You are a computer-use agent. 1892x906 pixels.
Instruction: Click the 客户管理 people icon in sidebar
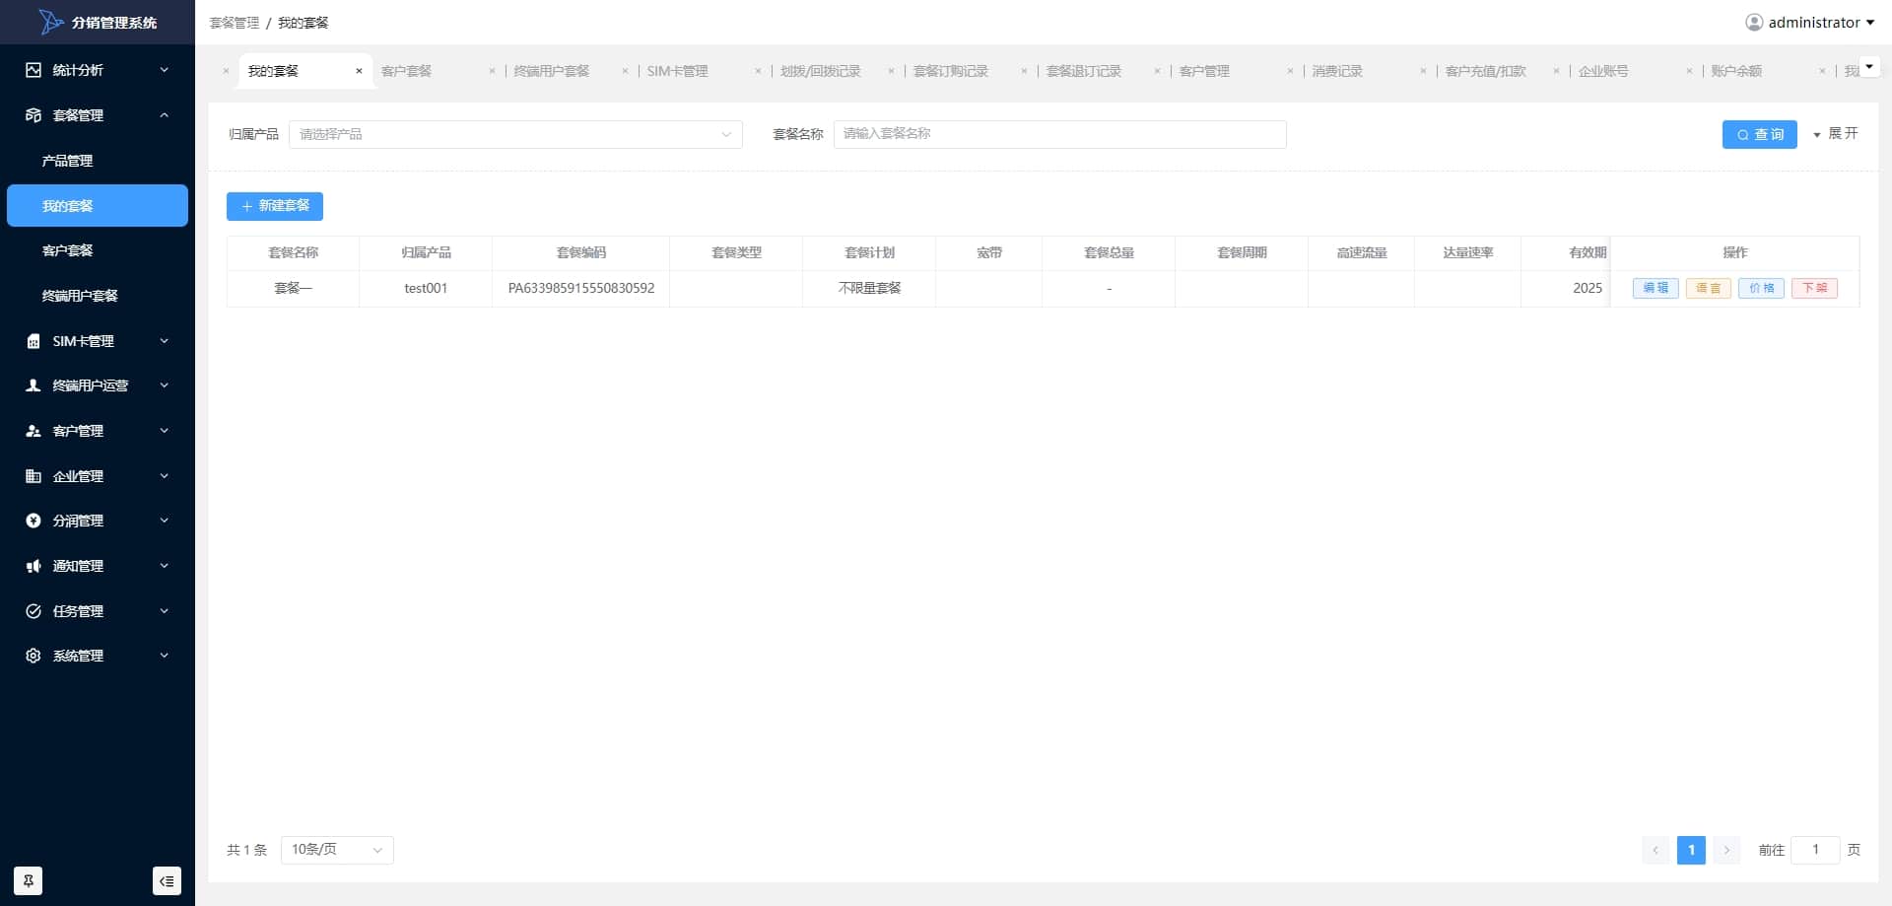click(34, 431)
